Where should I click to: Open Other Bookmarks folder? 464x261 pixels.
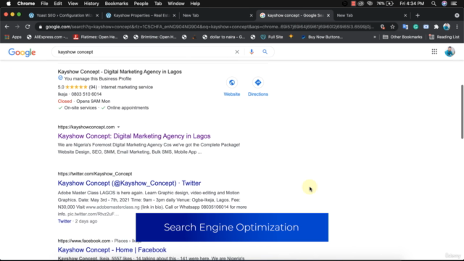(402, 37)
